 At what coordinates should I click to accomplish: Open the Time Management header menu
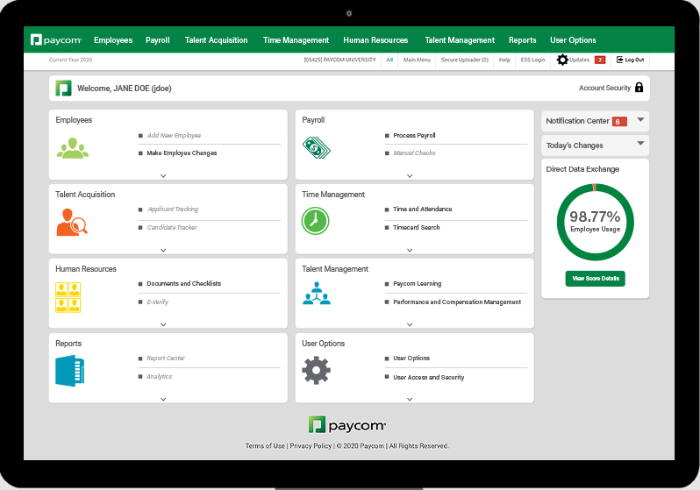click(x=296, y=40)
